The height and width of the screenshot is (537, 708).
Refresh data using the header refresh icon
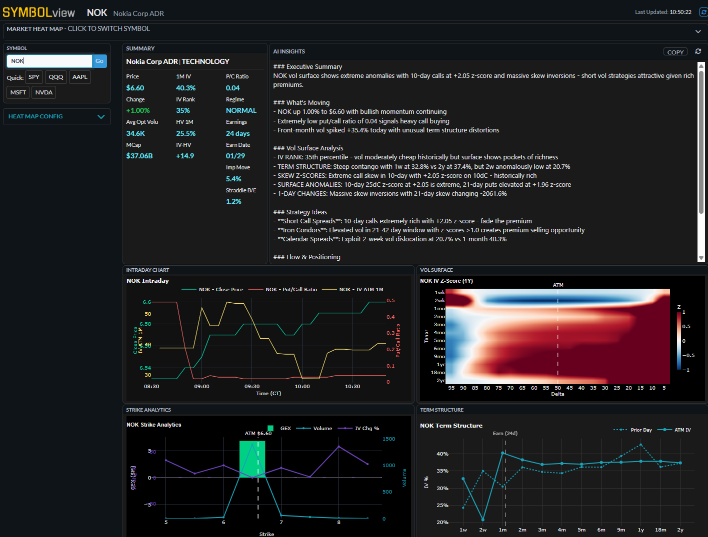tap(703, 11)
